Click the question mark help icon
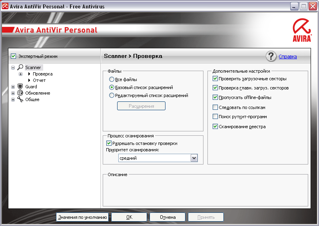This screenshot has width=319, height=226. 271,56
